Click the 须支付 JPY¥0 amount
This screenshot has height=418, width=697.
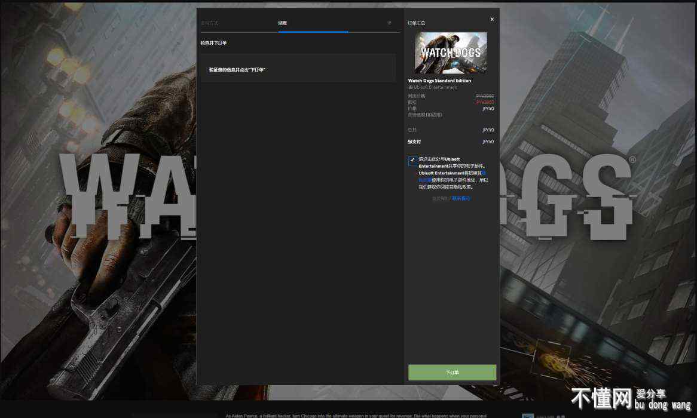click(x=488, y=142)
